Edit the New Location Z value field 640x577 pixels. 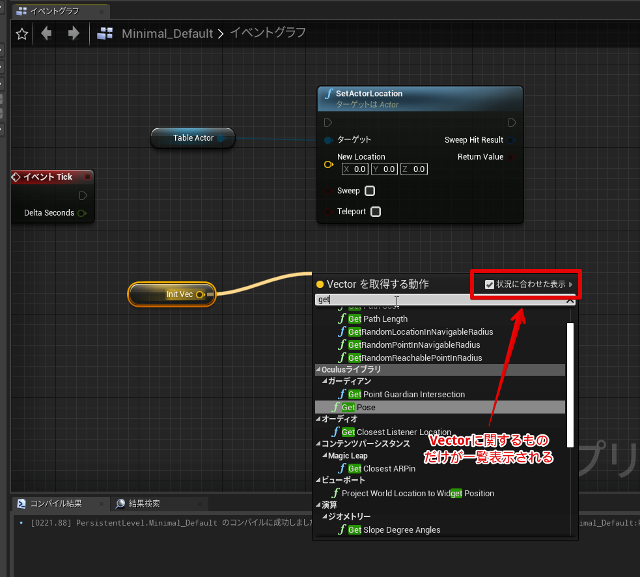[x=414, y=169]
